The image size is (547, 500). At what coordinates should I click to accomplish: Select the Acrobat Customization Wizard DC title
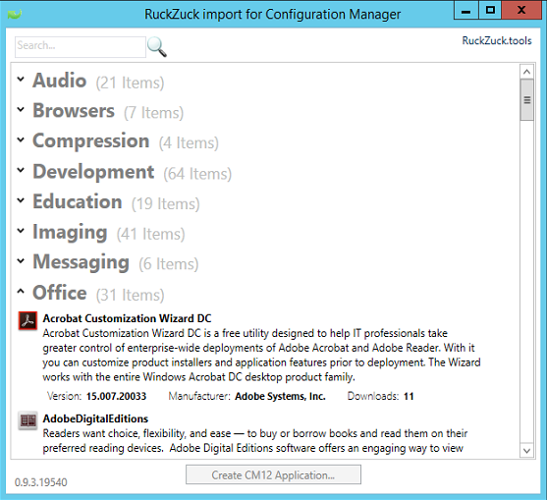pos(127,318)
